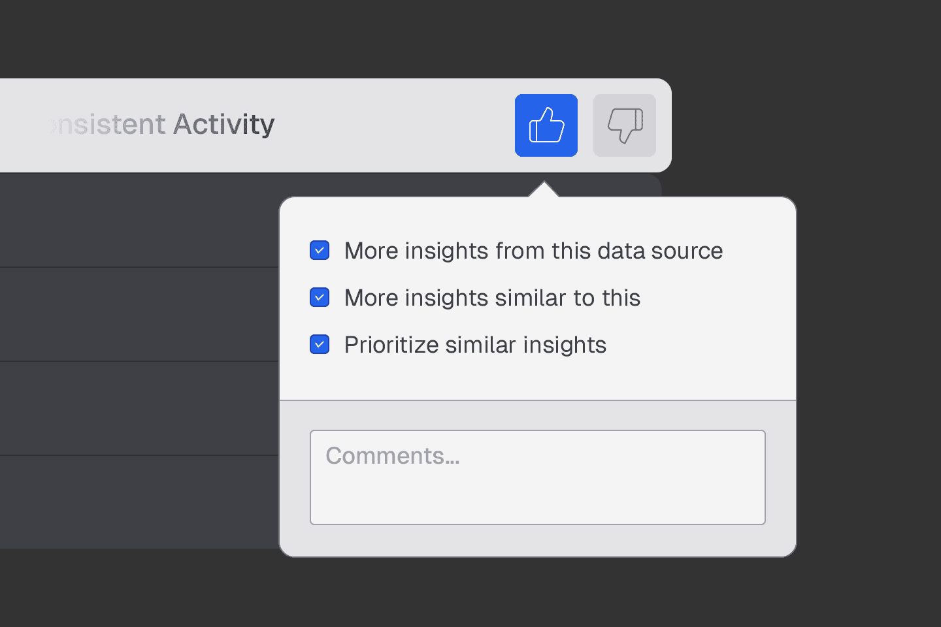Select the bottom dark list row
This screenshot has width=941, height=627.
coord(139,502)
